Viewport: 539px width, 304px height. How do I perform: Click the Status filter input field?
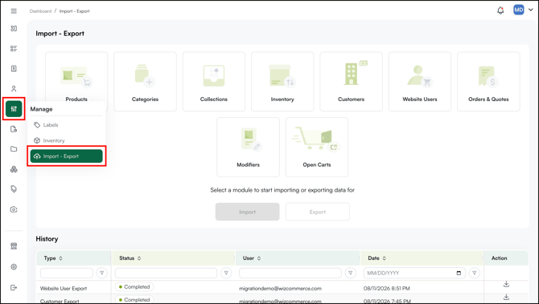click(x=166, y=273)
